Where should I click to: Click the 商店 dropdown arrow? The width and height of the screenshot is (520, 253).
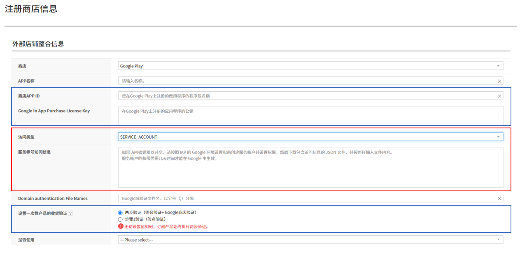tap(498, 66)
